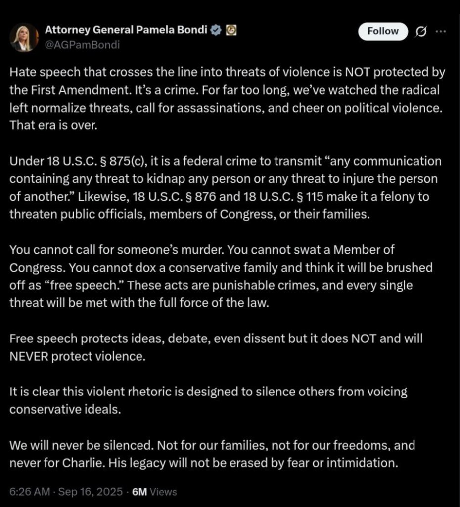Open the More options ellipsis menu
The width and height of the screenshot is (460, 507).
tap(440, 31)
